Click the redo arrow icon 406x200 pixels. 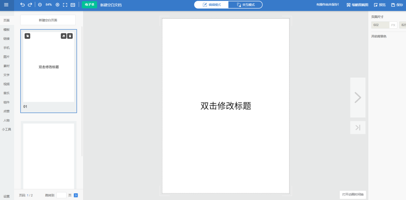30,5
